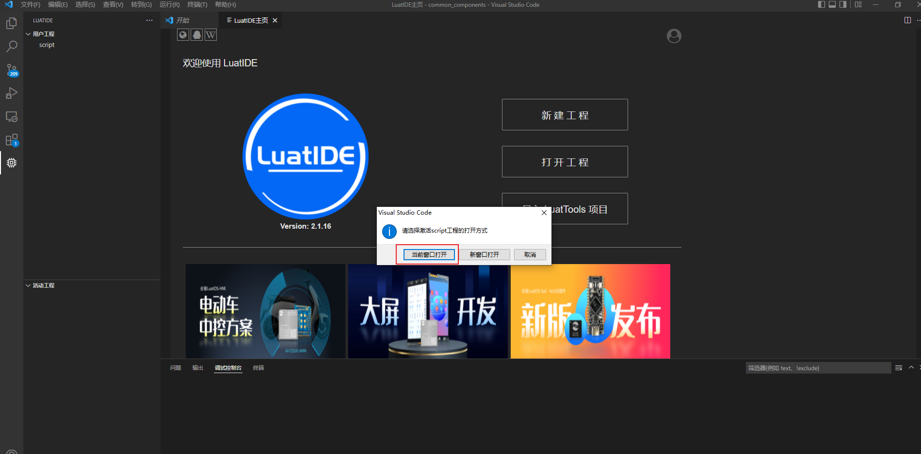Click the VS Code logo in title bar

coord(9,4)
